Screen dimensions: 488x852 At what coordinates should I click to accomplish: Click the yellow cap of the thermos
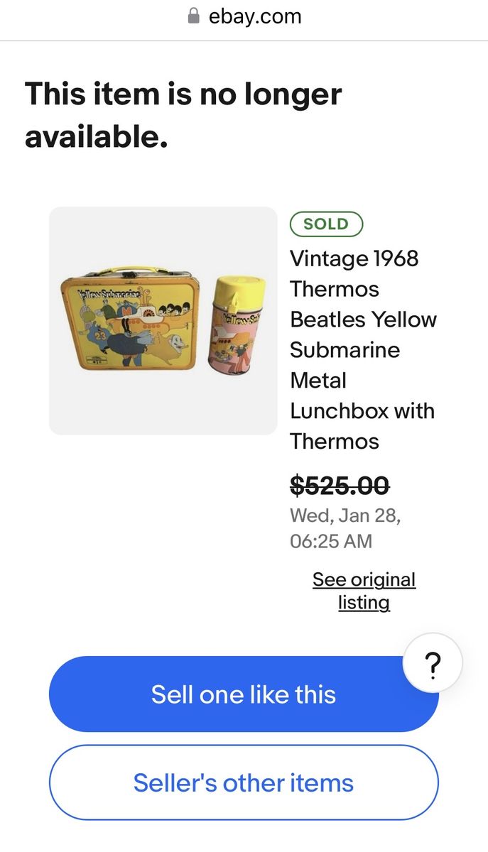(239, 291)
